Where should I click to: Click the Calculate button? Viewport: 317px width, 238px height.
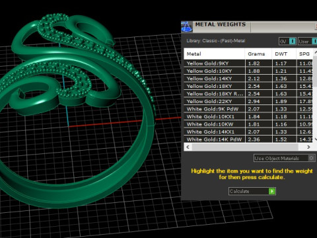(x=252, y=191)
